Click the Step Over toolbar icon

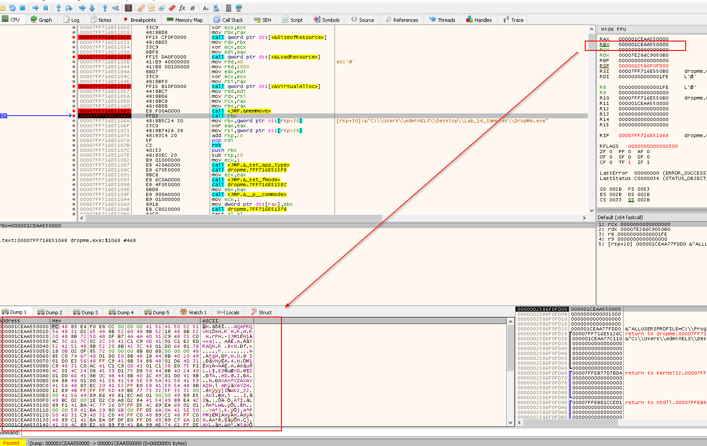[69, 8]
